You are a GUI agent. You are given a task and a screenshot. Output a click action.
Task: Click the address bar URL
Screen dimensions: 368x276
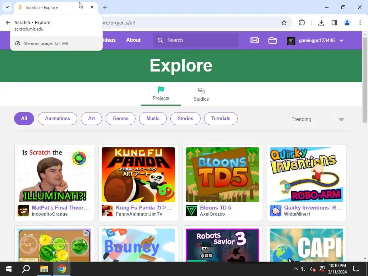pyautogui.click(x=119, y=23)
